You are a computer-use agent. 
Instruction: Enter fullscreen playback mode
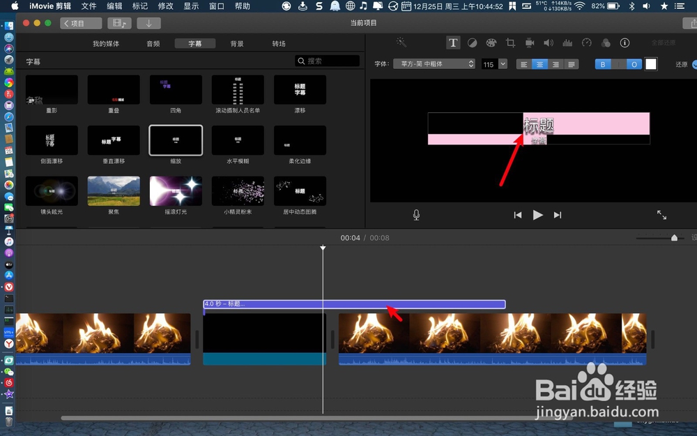point(662,215)
